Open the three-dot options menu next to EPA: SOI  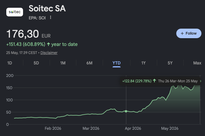tap(51, 18)
